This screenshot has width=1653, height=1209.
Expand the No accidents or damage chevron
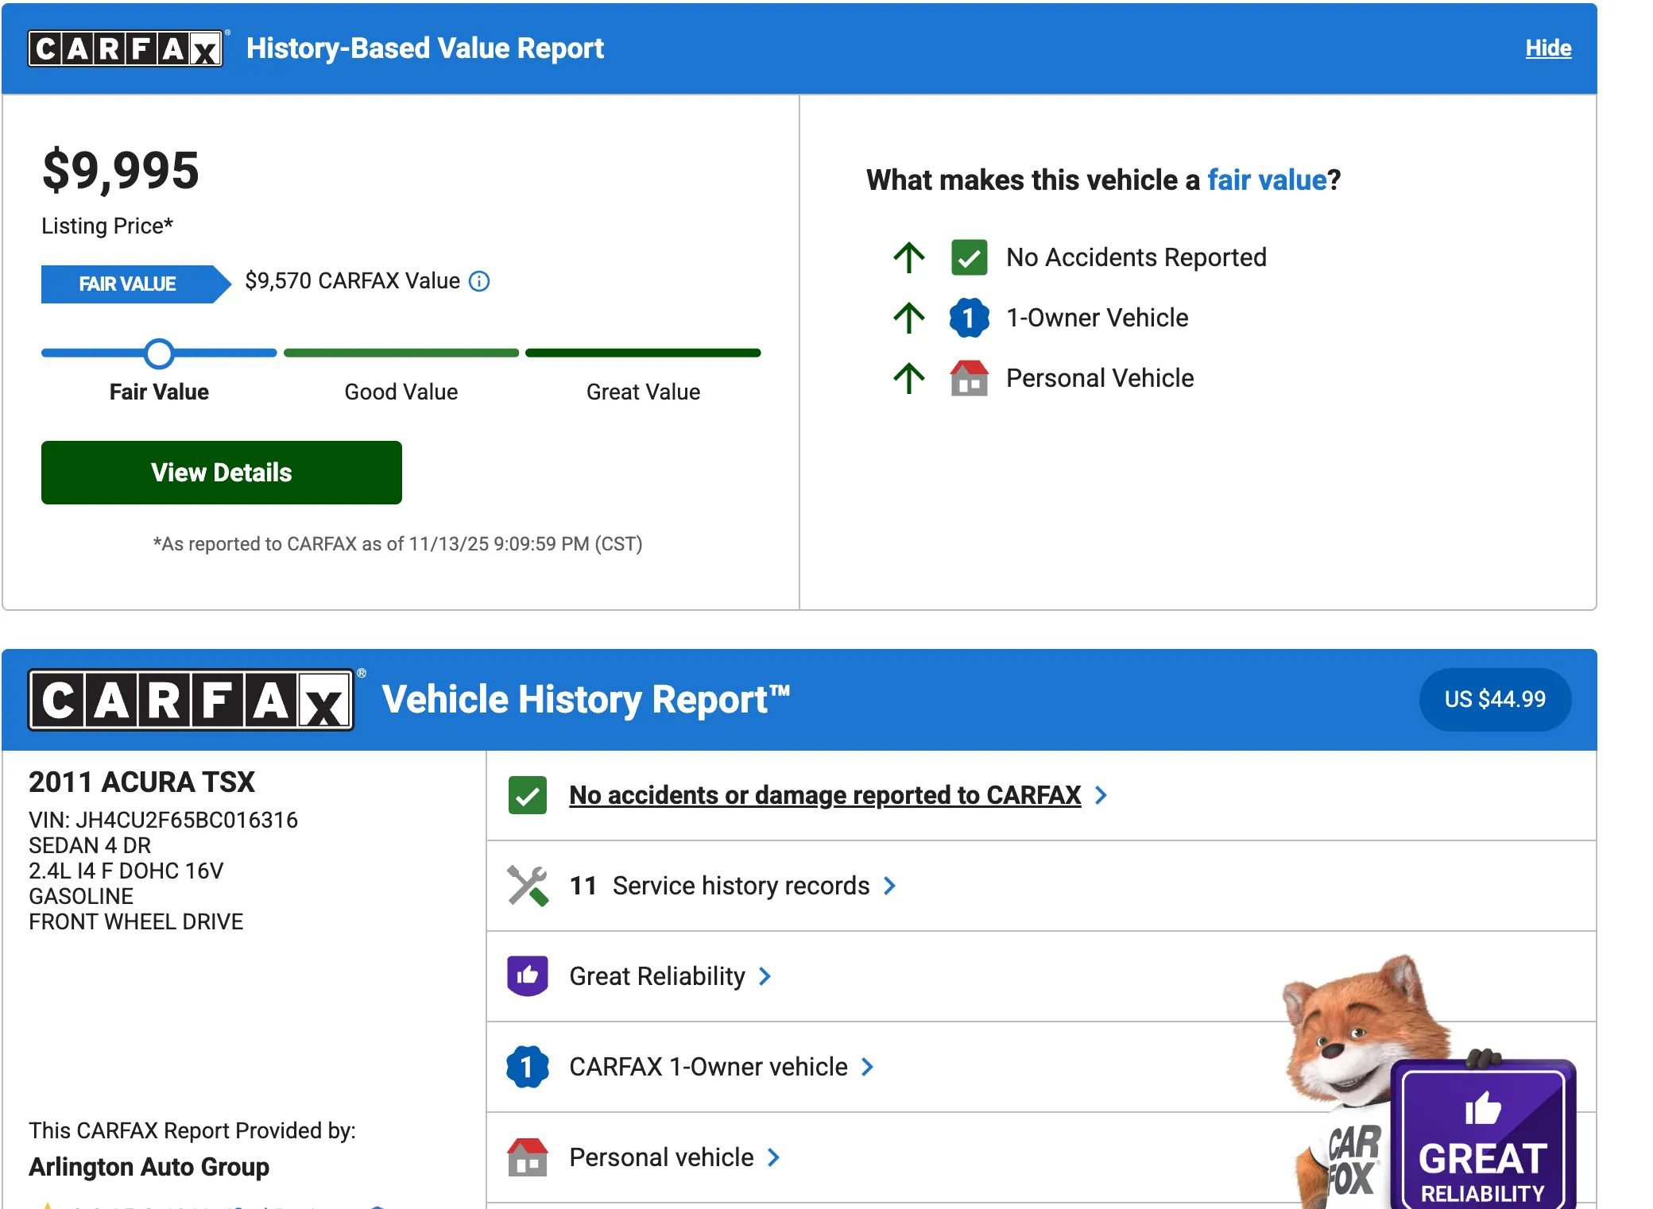click(x=1101, y=795)
